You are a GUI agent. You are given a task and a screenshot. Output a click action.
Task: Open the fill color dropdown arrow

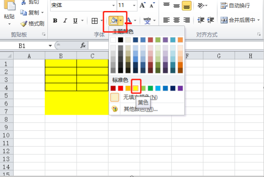tap(121, 21)
